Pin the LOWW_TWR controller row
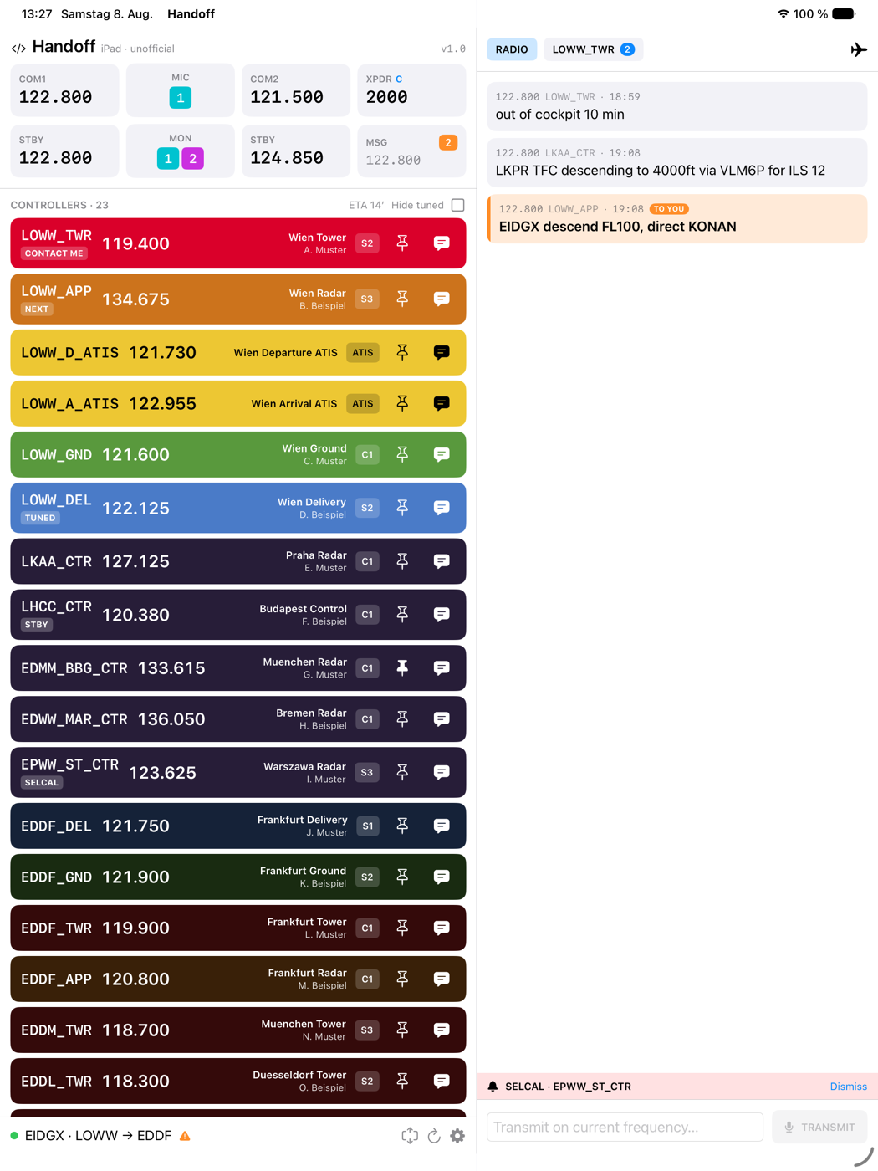Image resolution: width=878 pixels, height=1171 pixels. pyautogui.click(x=402, y=243)
